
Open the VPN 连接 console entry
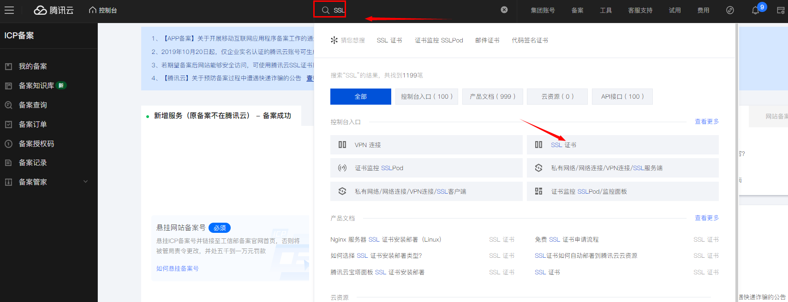[x=368, y=145]
